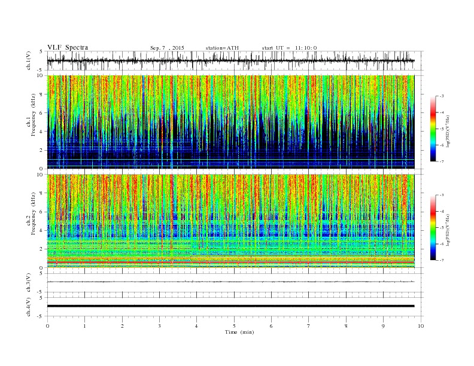Image resolution: width=474 pixels, height=366 pixels.
Task: Click the "-5" tick of ch.4 voltage axis
Action: pos(41,316)
